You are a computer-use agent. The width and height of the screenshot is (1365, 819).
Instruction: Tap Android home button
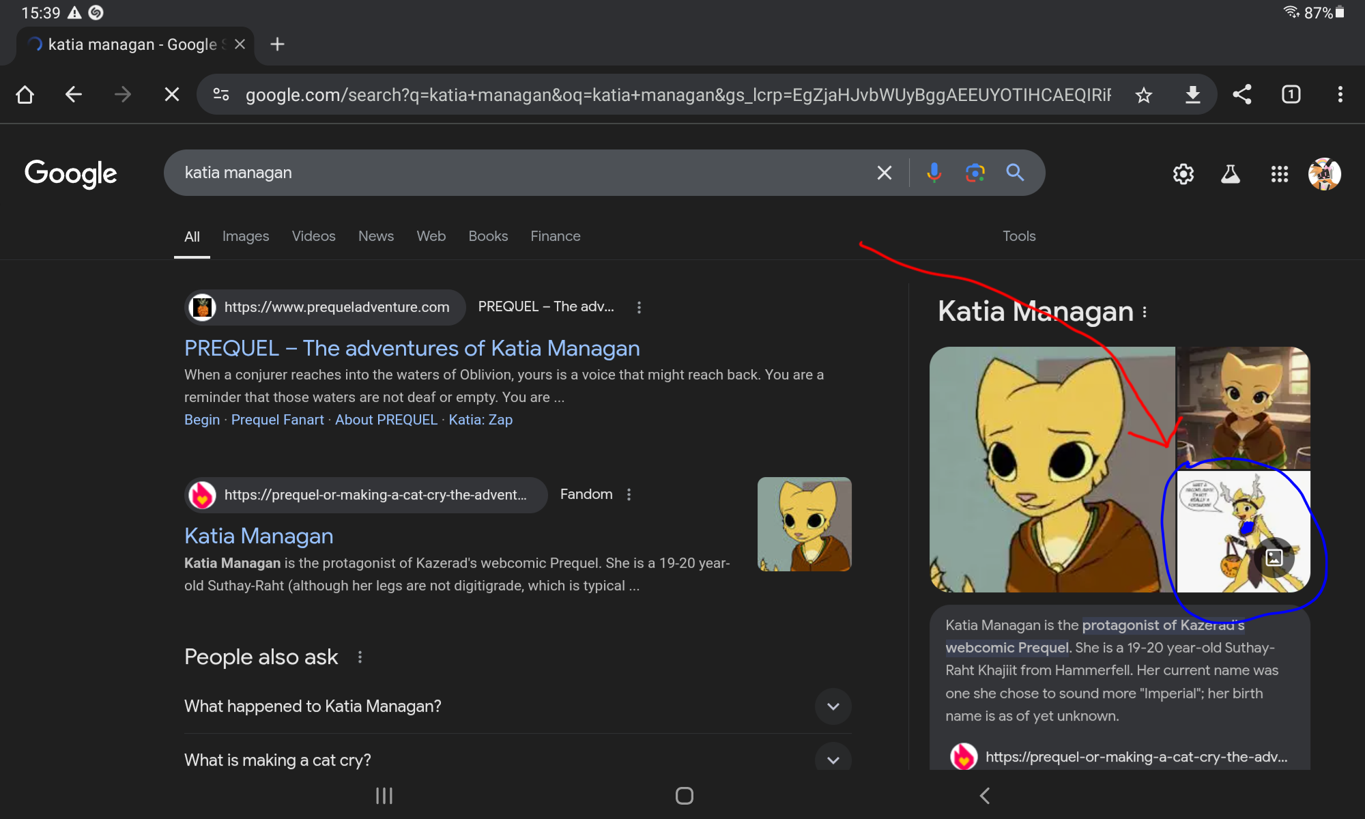point(684,796)
